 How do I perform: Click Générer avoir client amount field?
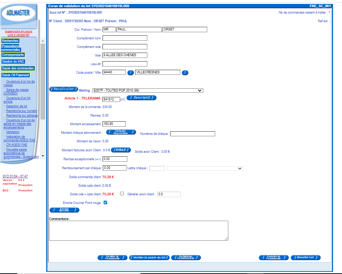169,194
